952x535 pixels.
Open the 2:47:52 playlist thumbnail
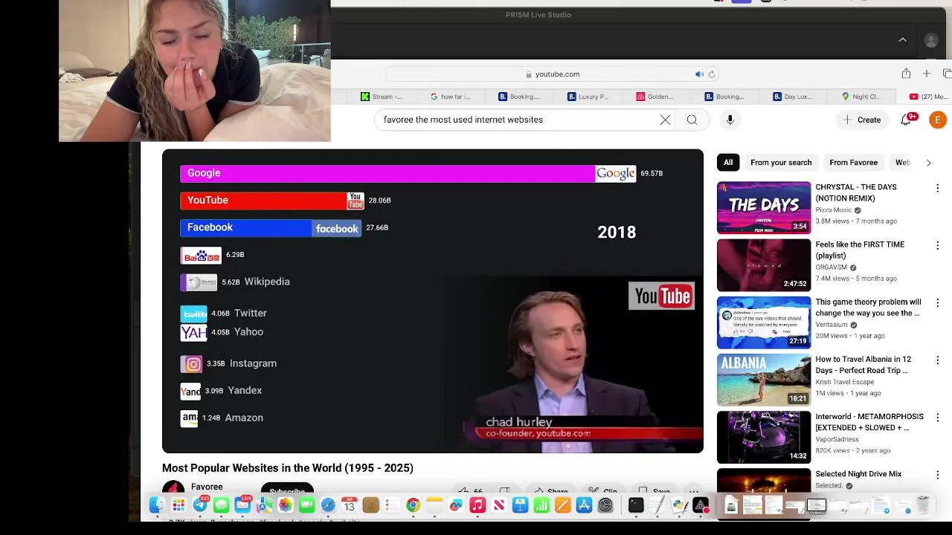point(764,265)
